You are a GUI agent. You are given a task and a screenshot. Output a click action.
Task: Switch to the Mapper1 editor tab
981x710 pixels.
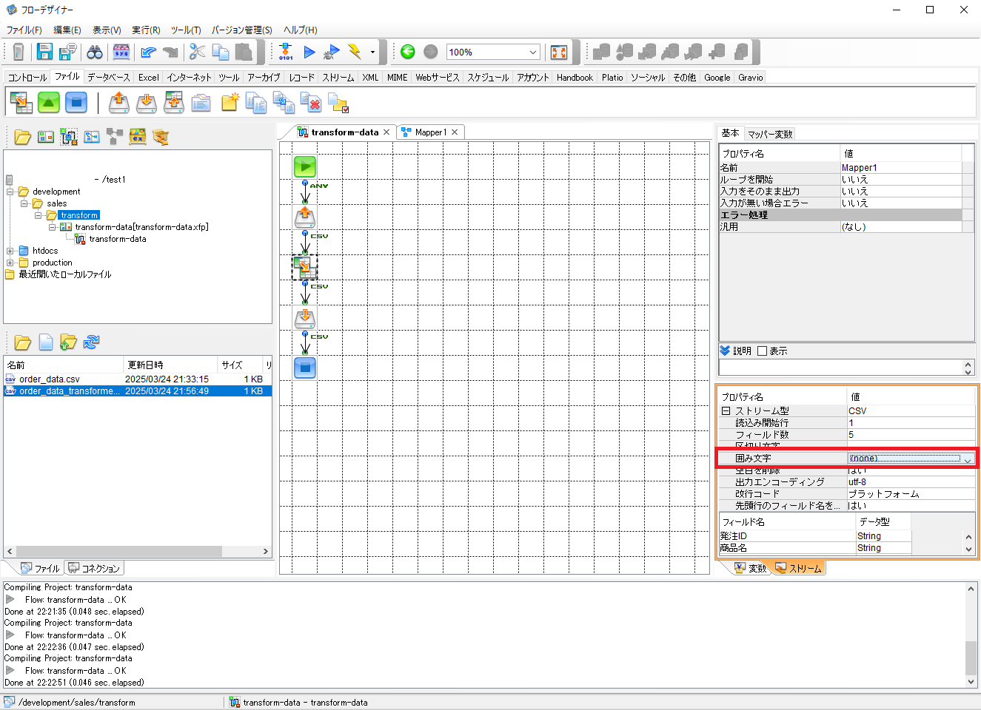430,132
